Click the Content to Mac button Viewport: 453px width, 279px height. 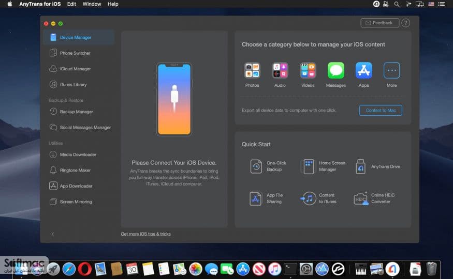[381, 111]
